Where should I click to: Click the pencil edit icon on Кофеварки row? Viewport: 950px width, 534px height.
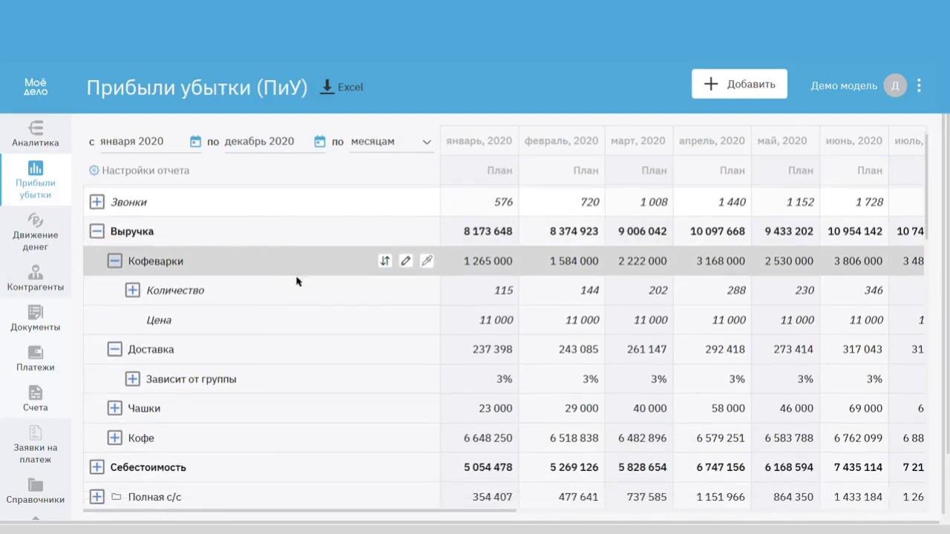pyautogui.click(x=405, y=260)
